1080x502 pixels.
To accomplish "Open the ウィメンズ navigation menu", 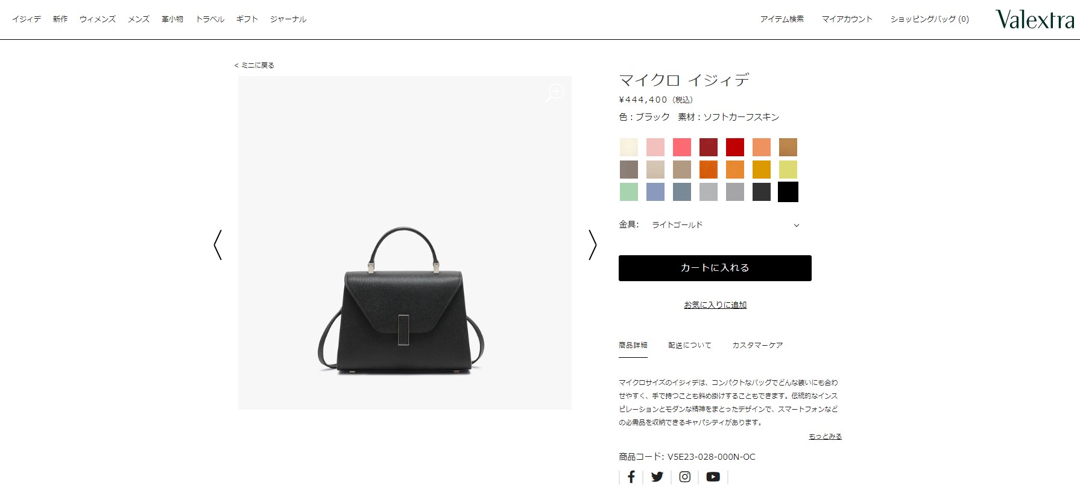I will tap(98, 19).
